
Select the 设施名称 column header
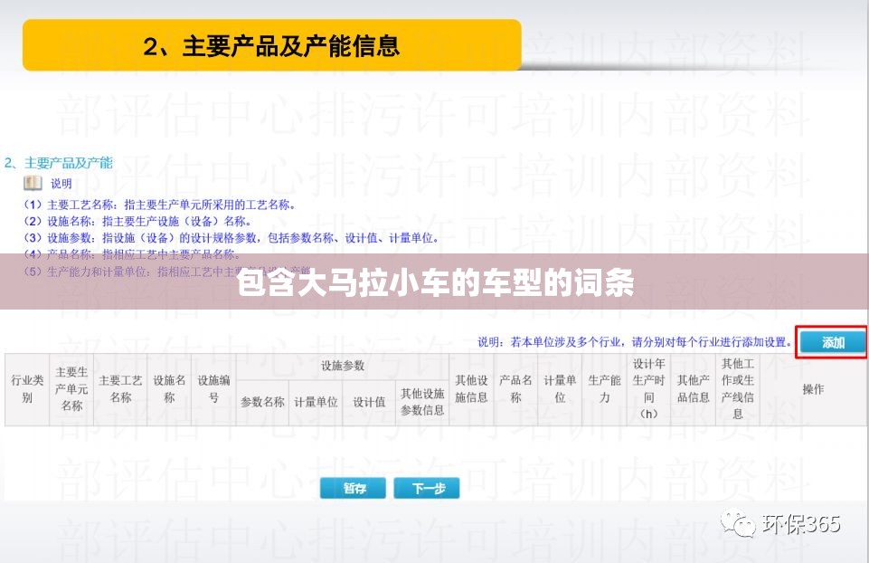169,389
